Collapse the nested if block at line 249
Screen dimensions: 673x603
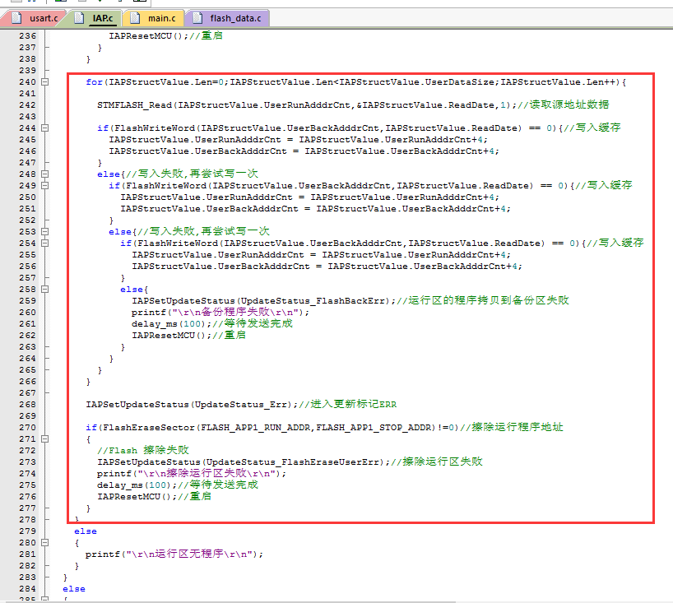click(44, 185)
